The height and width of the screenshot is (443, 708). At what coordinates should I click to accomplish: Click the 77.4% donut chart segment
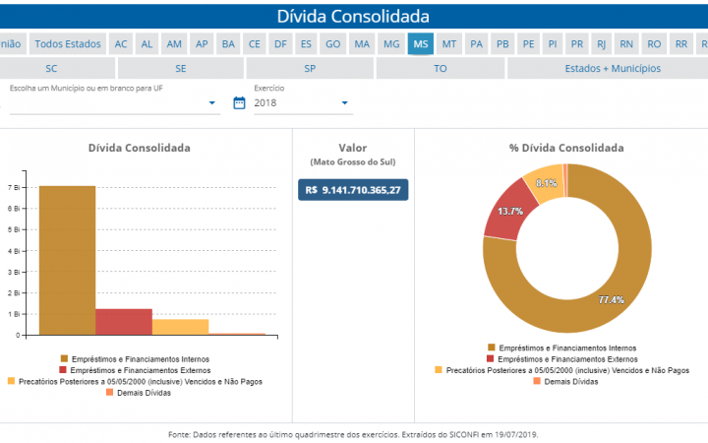click(629, 276)
